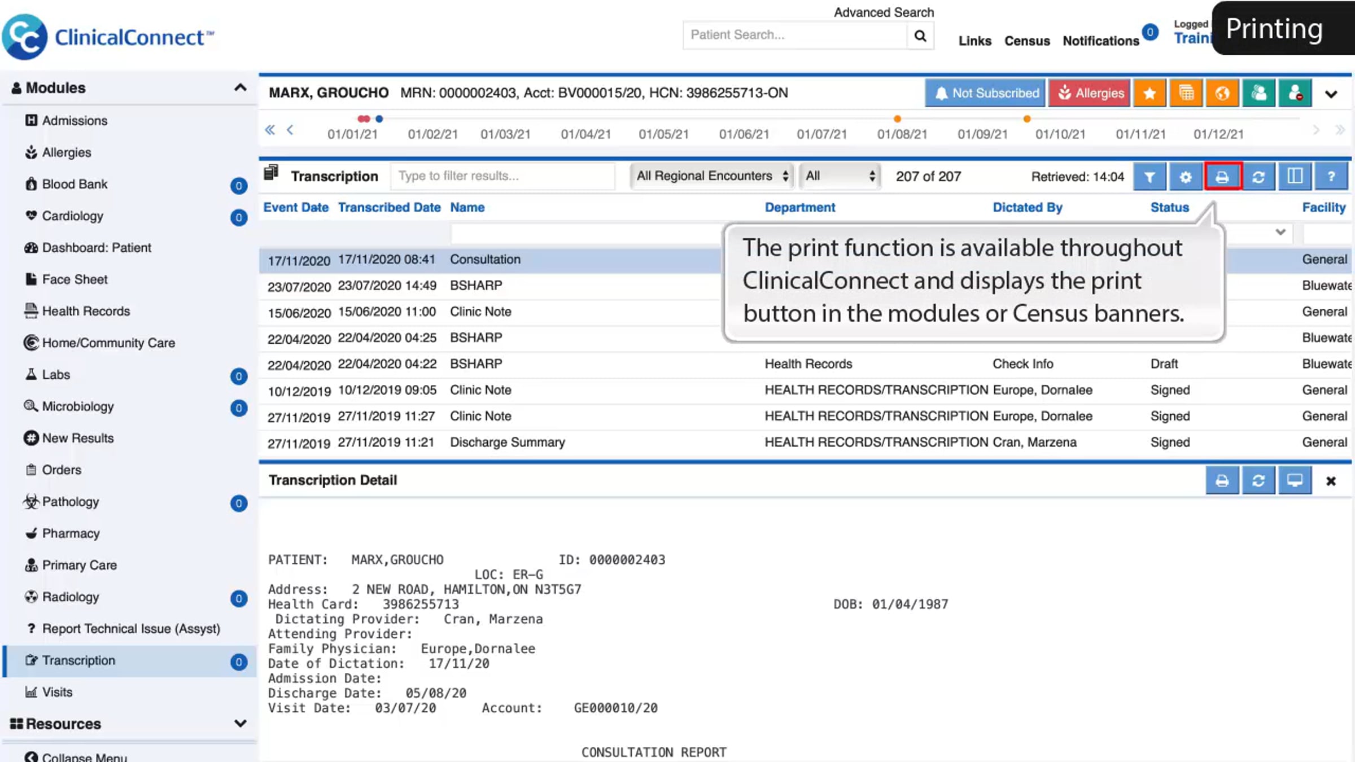Collapse the Modules section
Screen dimensions: 1355x762
coord(240,87)
